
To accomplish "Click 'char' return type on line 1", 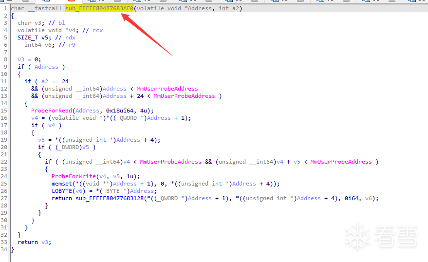I will (18, 8).
